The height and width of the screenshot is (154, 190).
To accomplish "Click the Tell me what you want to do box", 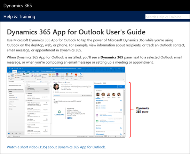I will coord(48,71).
